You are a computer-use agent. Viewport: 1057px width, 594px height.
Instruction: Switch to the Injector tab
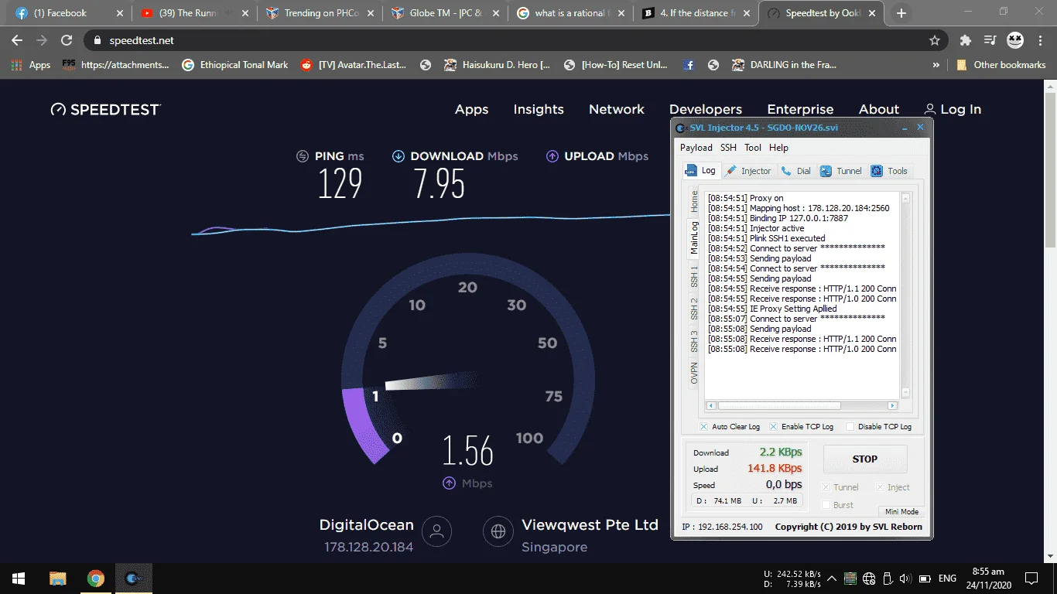click(748, 171)
